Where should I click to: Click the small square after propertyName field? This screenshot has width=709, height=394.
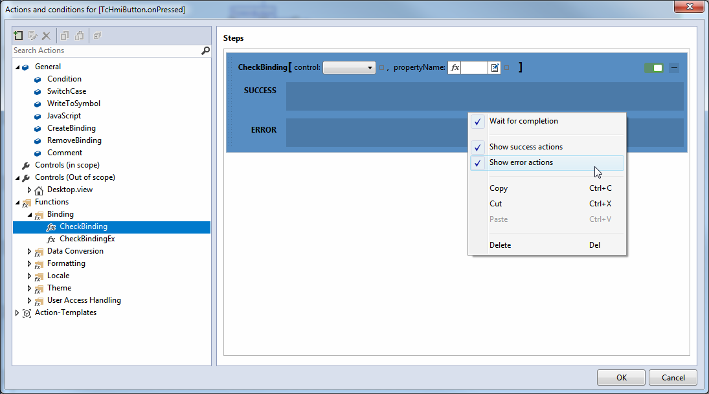click(506, 68)
